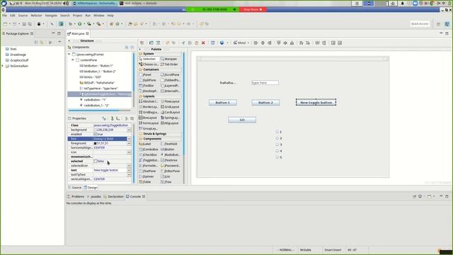Screen dimensions: 453x255
Task: Open the Run menu
Action: tap(88, 16)
